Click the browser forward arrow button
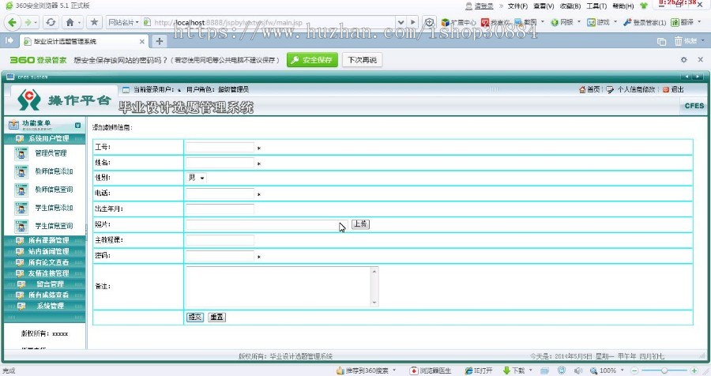 point(28,22)
